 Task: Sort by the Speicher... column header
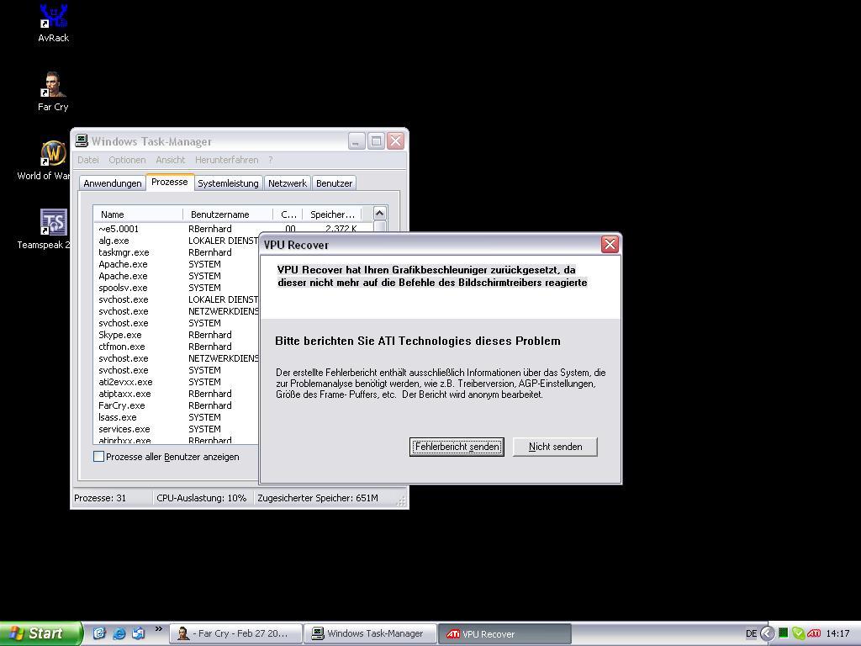coord(332,214)
